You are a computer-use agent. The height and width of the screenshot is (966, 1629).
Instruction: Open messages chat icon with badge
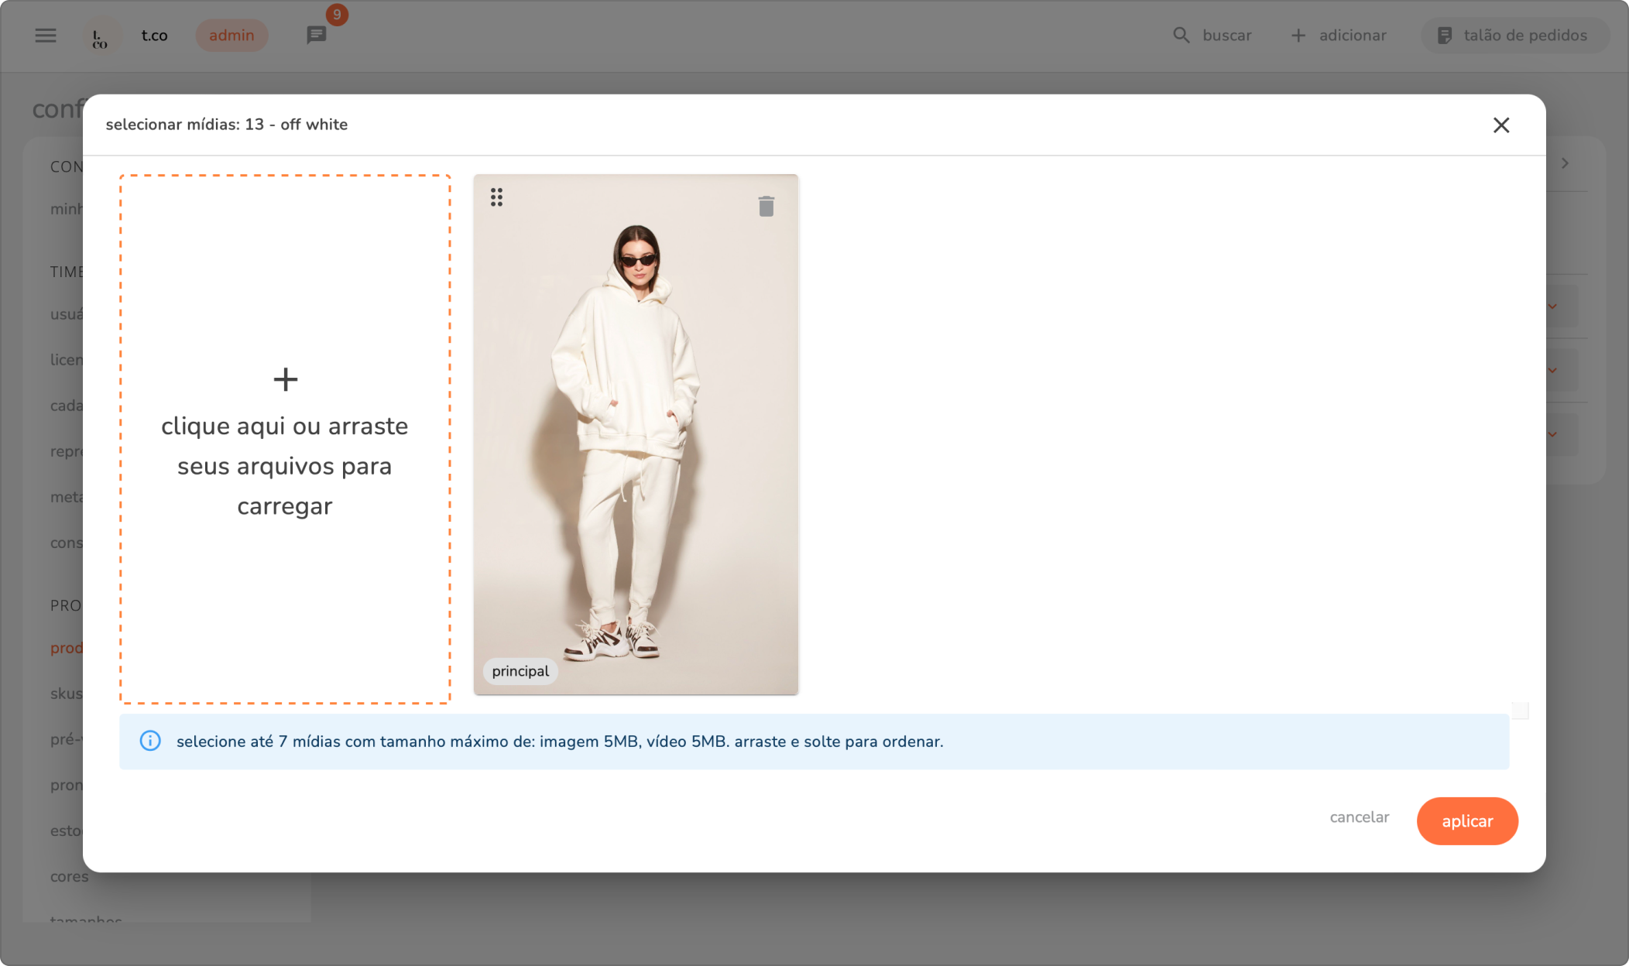pos(316,35)
